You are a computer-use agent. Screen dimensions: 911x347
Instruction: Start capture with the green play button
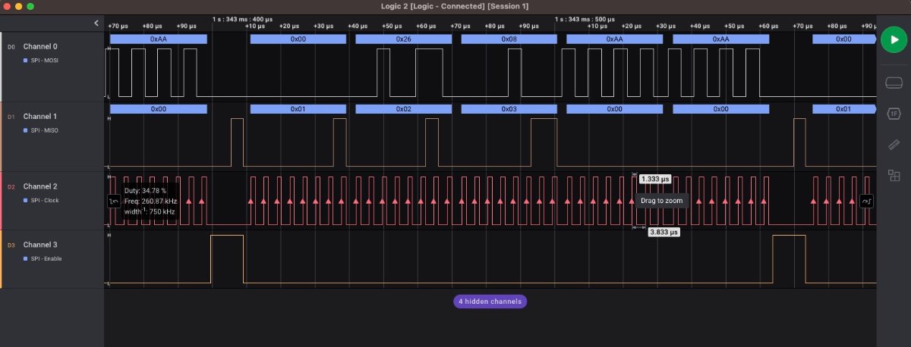[x=894, y=39]
